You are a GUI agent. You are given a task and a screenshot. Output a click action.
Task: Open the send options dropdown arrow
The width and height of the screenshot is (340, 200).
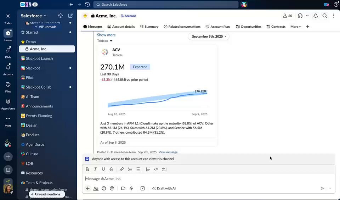click(x=330, y=188)
